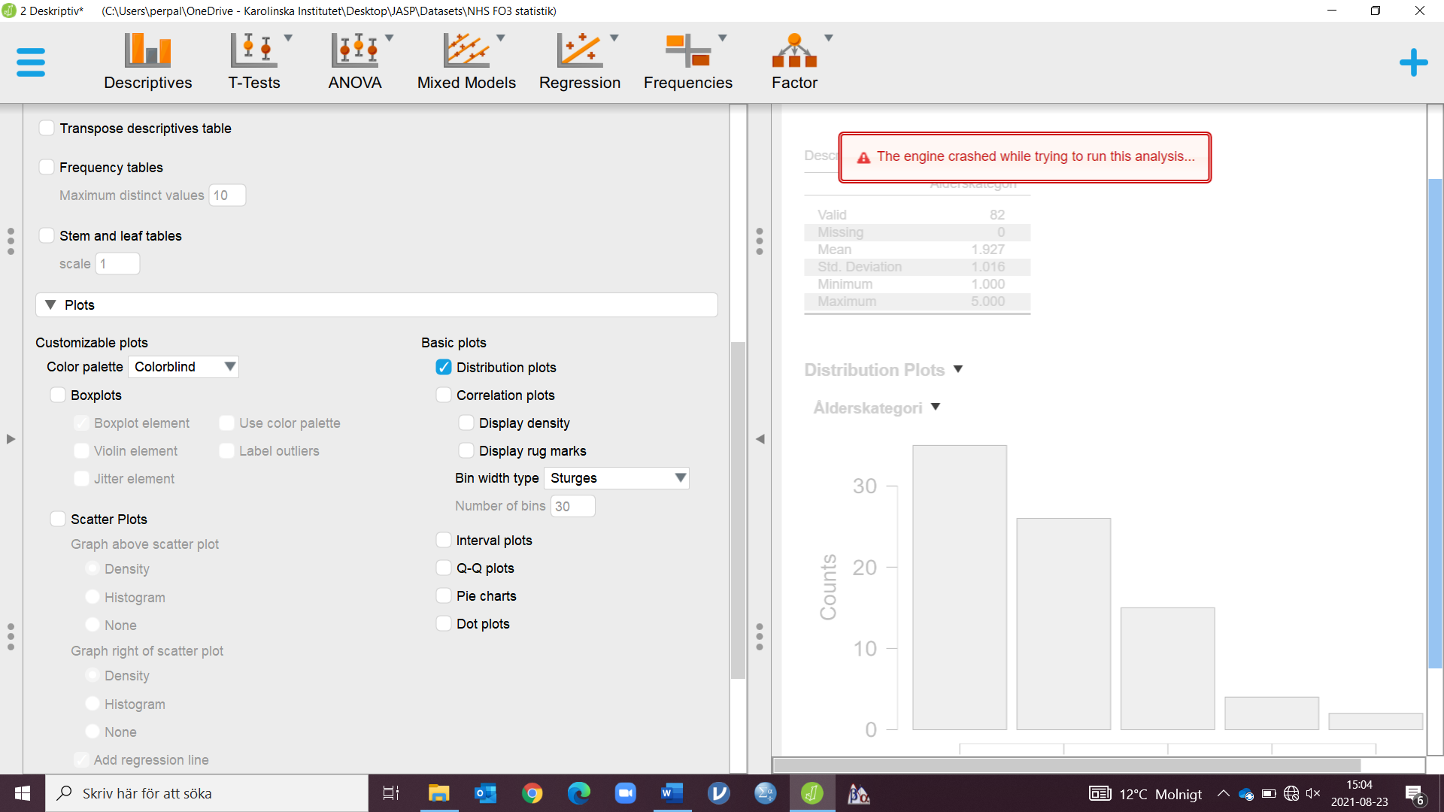Viewport: 1444px width, 812px height.
Task: Select the Regression analysis icon
Action: pos(580,60)
